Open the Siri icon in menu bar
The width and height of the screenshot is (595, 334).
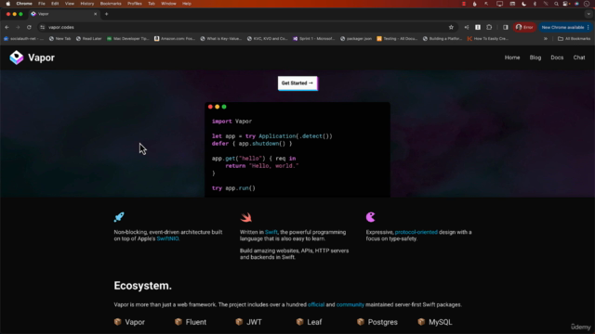(576, 4)
